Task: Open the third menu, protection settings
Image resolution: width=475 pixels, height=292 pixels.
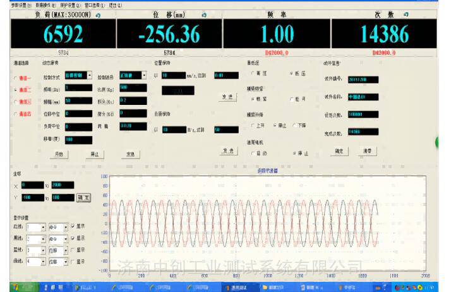Action: [70, 5]
